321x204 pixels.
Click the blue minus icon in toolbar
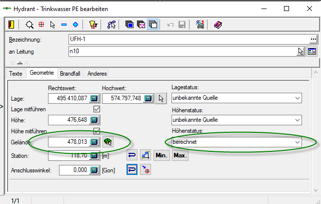(64, 24)
